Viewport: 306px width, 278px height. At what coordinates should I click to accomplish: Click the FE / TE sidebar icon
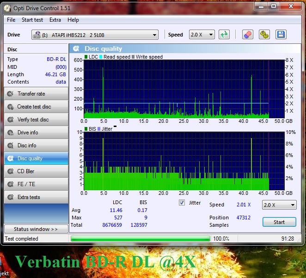pos(10,184)
